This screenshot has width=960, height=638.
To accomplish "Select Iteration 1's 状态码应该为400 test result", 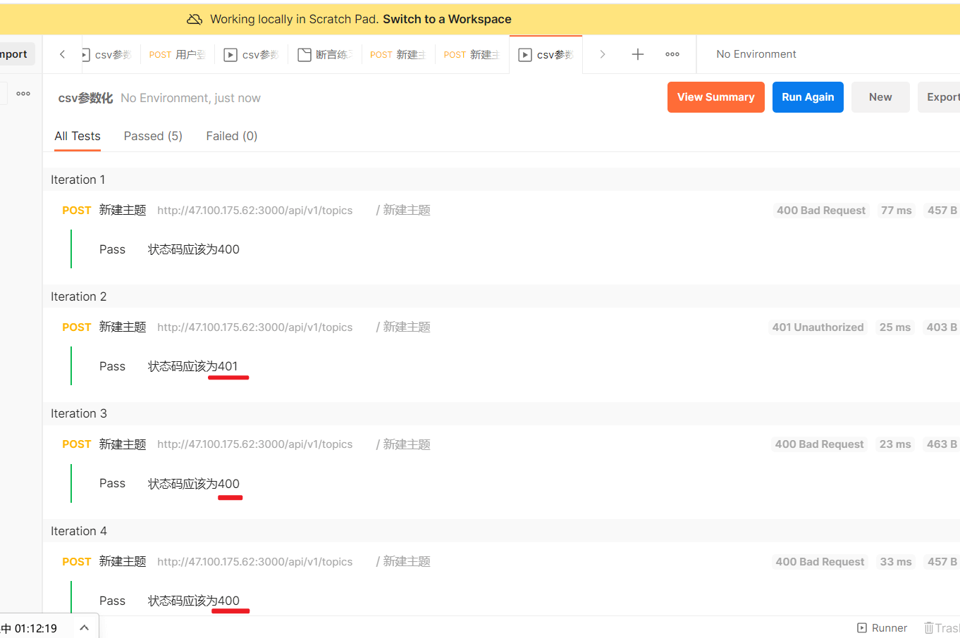I will click(x=193, y=249).
